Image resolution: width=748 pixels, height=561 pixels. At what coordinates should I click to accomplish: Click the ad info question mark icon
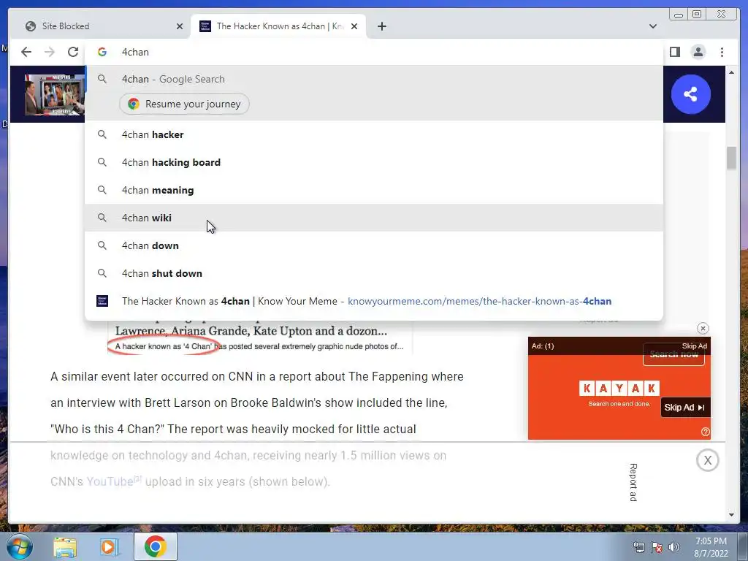click(x=705, y=432)
